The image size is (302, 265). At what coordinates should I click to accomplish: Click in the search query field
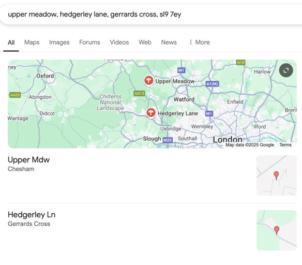tap(151, 14)
